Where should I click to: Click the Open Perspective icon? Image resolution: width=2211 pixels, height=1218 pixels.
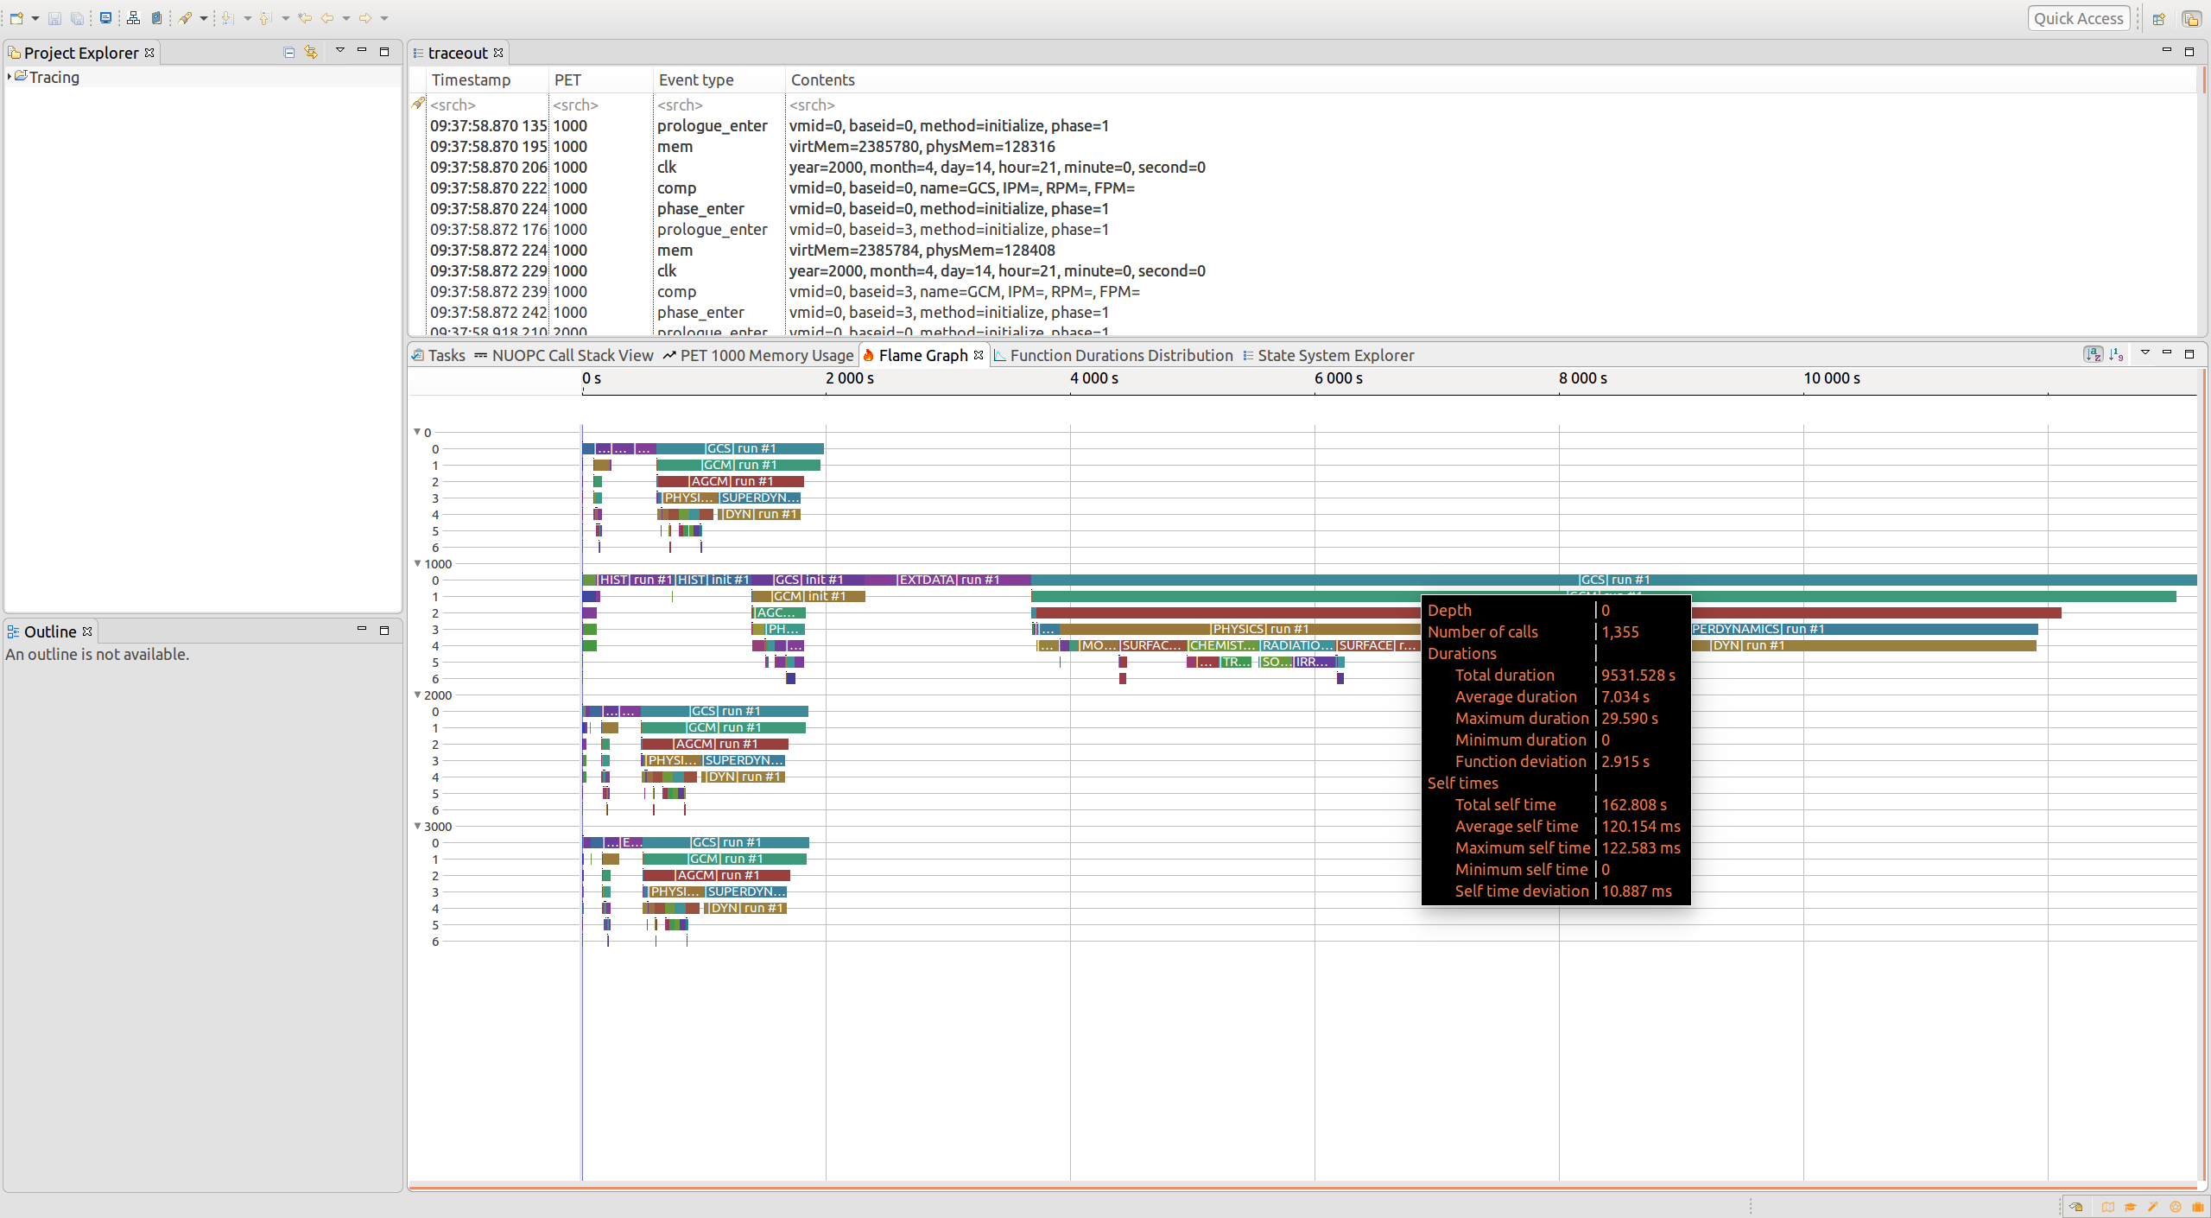2158,19
